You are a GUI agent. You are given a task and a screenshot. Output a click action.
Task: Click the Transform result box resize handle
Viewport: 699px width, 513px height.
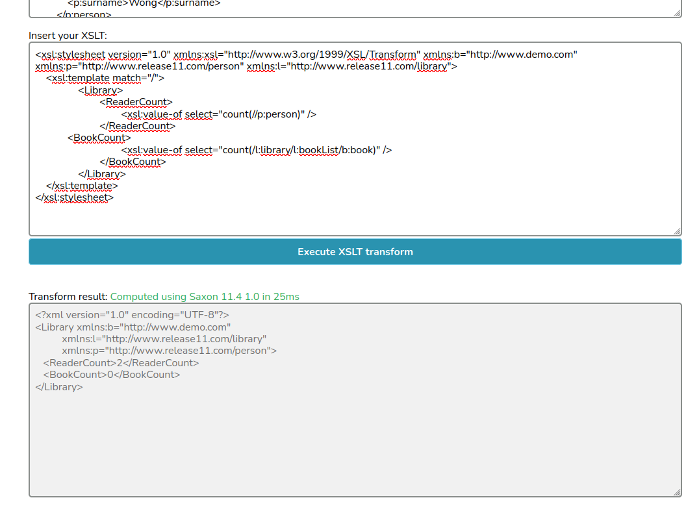pos(677,492)
